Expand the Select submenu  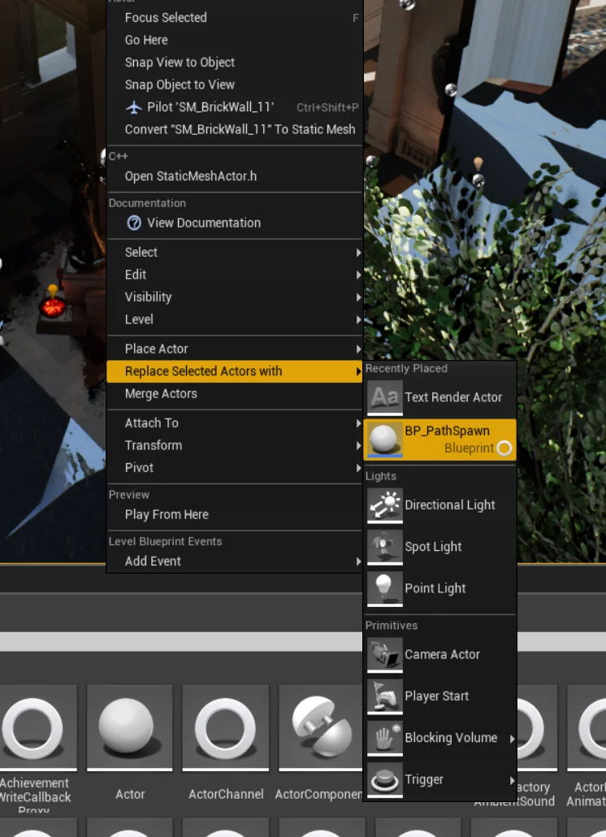tap(235, 253)
